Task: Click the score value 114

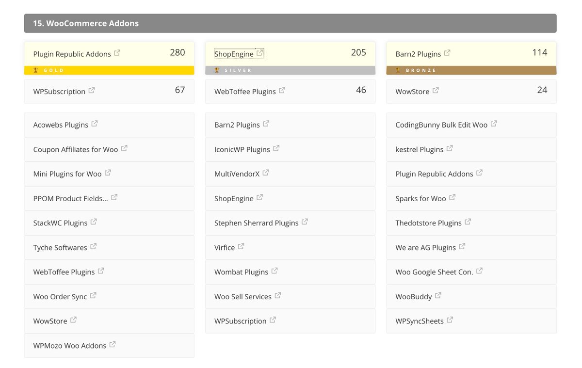Action: [540, 52]
